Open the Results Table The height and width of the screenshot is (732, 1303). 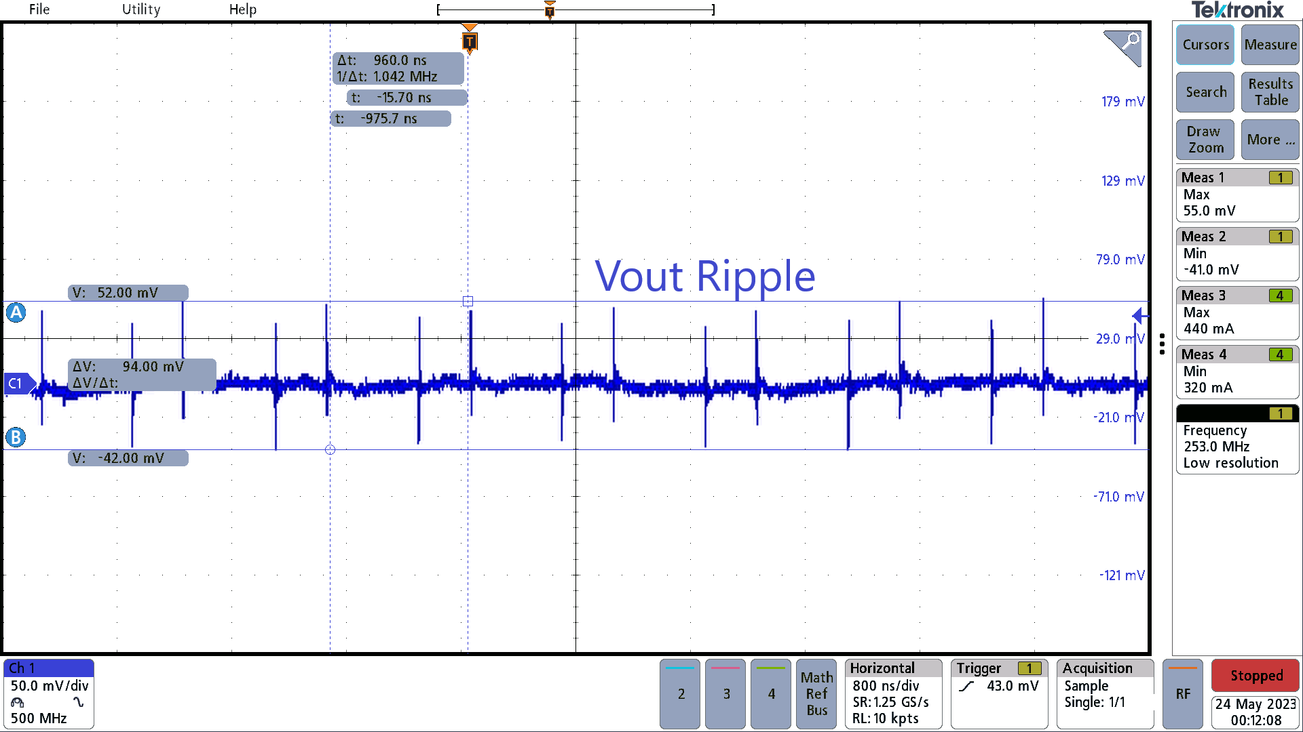coord(1269,92)
